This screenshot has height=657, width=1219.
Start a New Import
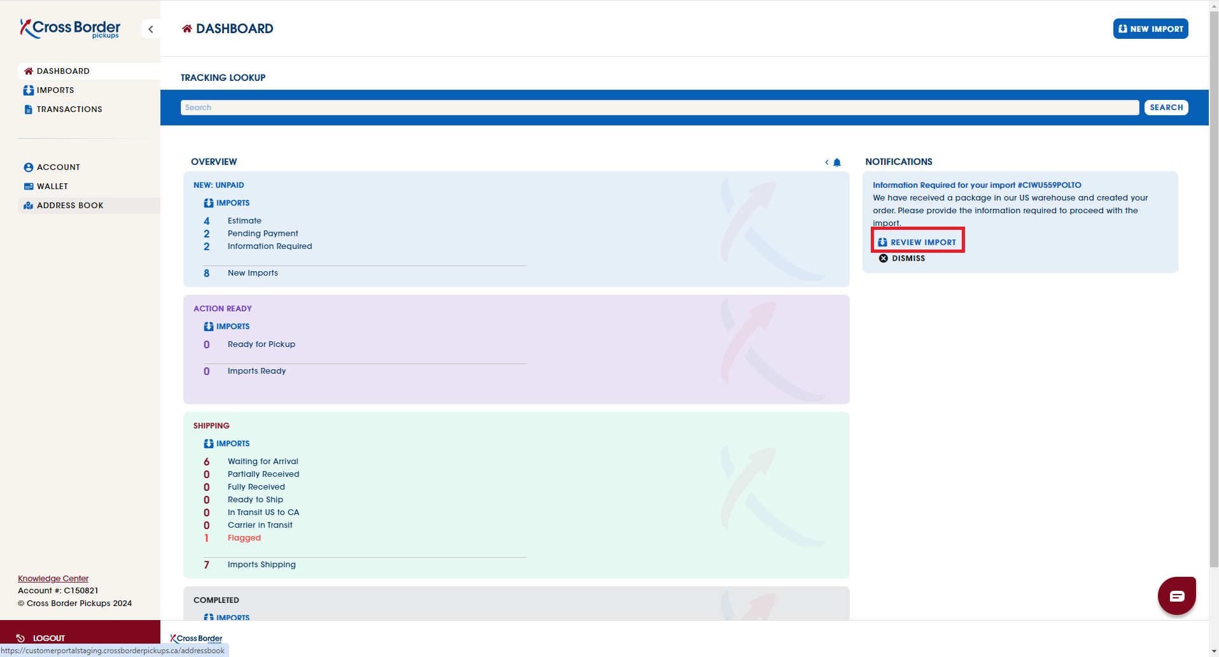tap(1150, 29)
